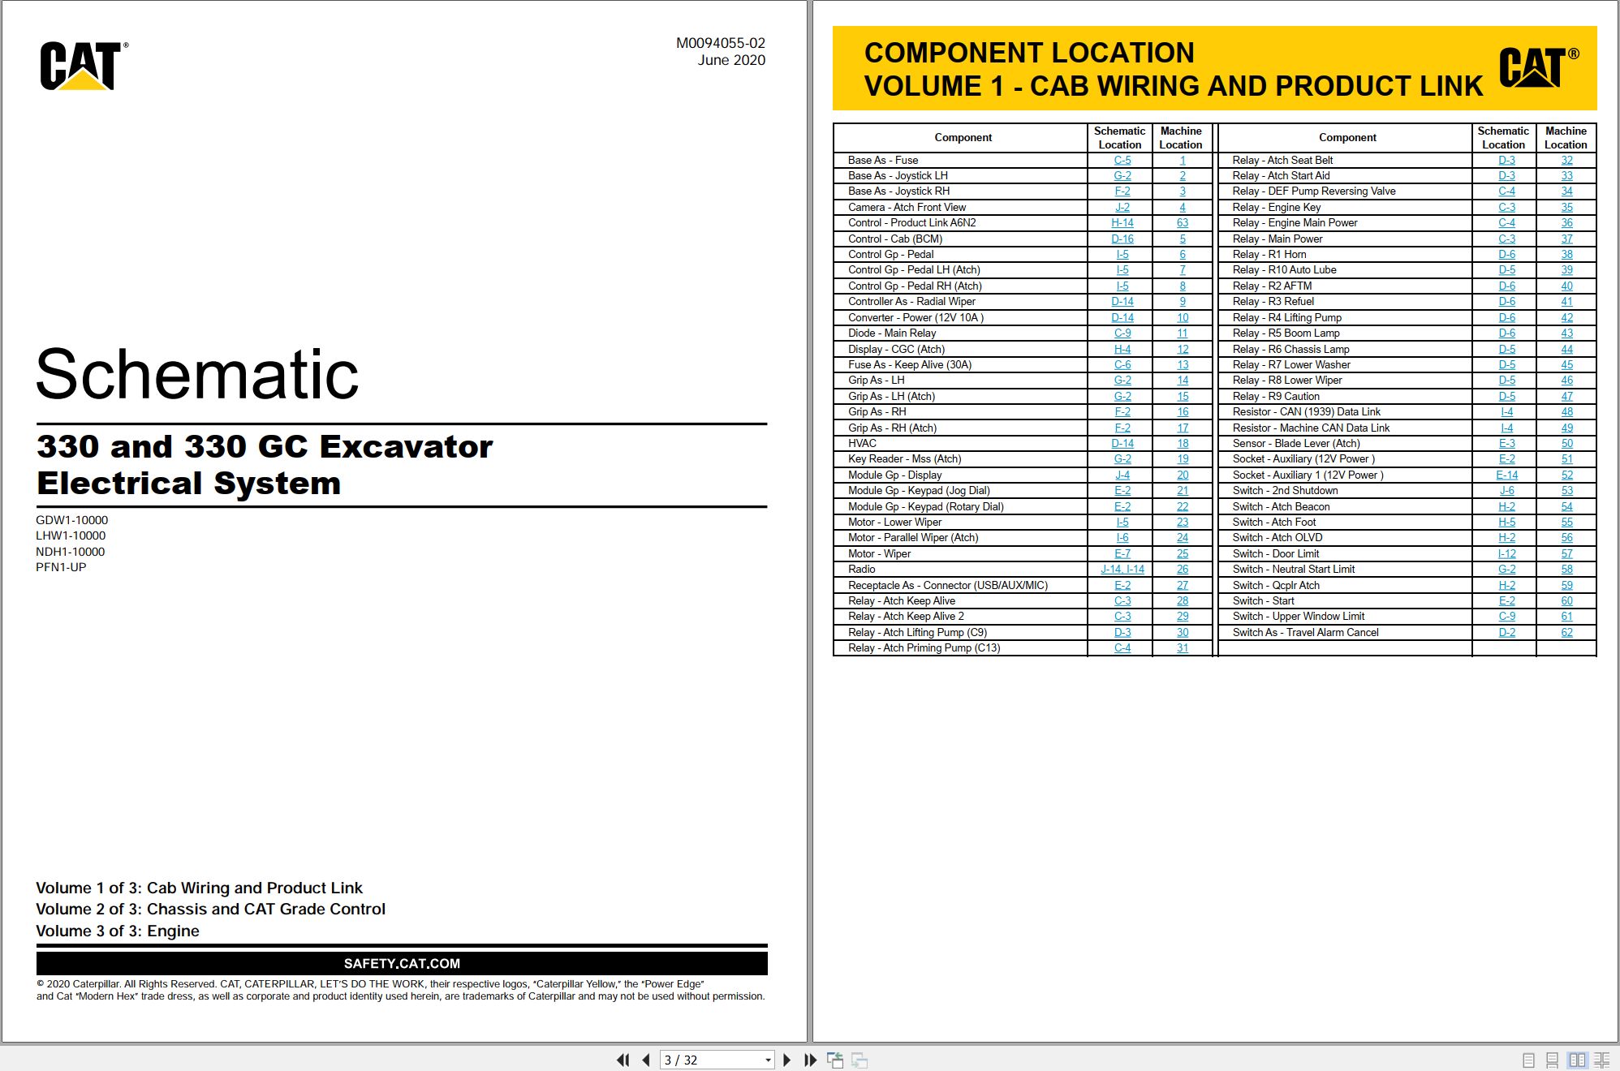Click the Controller As - Radial Wiper row
1620x1071 pixels.
1023,302
